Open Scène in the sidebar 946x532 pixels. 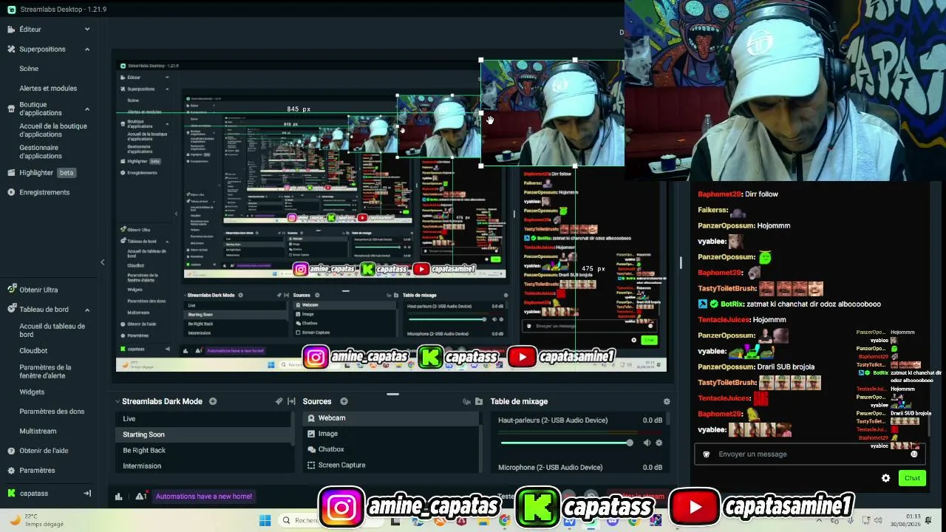coord(29,69)
